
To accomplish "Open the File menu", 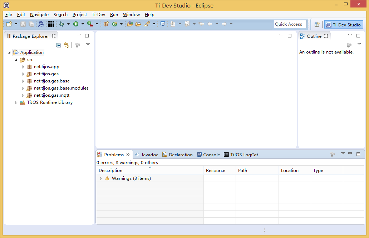I will [9, 15].
